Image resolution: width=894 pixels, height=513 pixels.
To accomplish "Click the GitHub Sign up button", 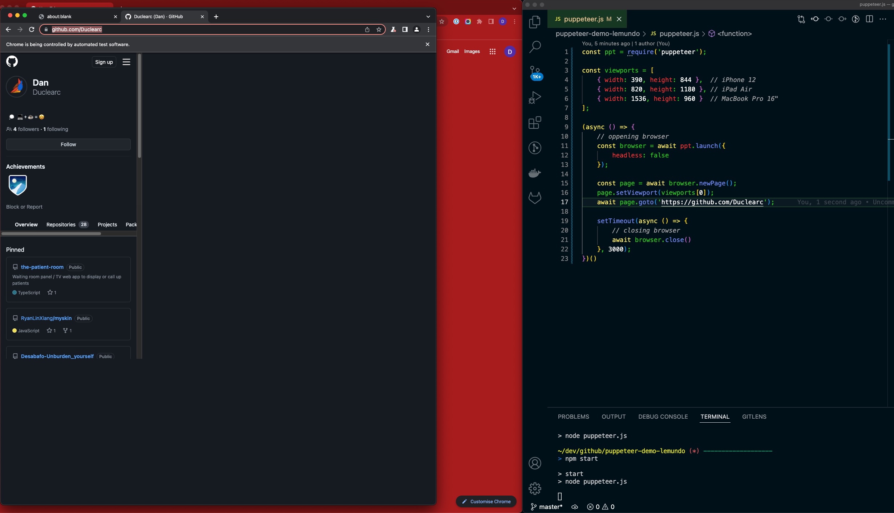I will pyautogui.click(x=104, y=62).
